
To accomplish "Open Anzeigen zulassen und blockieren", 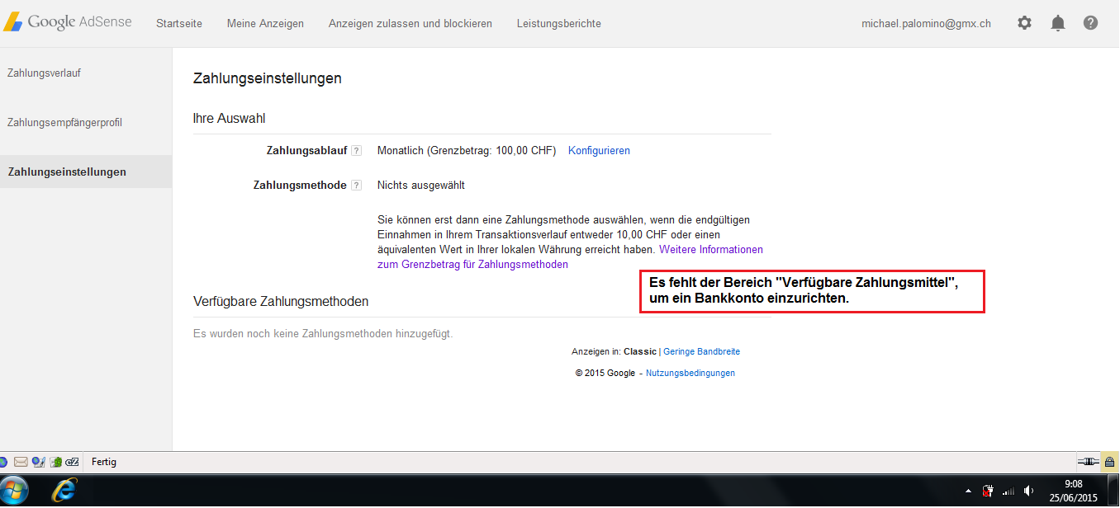I will [x=410, y=23].
